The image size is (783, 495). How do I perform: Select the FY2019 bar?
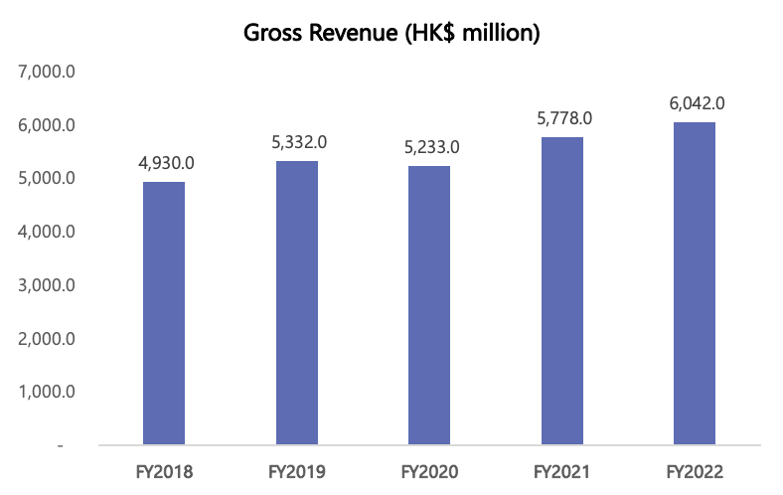(297, 303)
